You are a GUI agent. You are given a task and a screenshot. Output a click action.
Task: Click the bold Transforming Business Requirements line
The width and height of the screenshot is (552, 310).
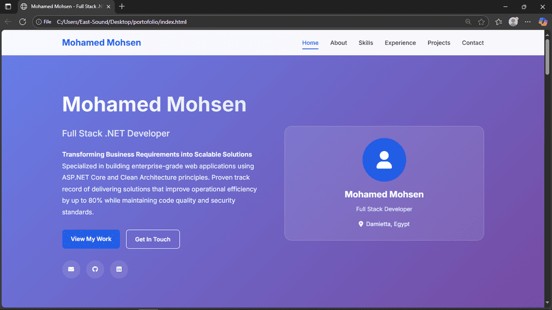tap(157, 154)
